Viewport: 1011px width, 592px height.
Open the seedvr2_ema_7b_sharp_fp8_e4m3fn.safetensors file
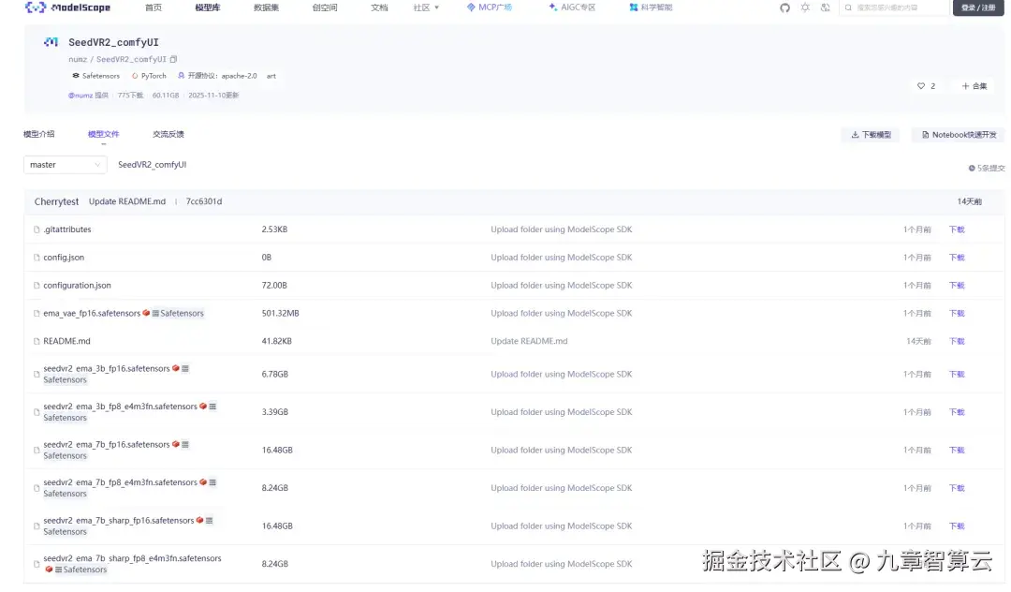coord(132,558)
